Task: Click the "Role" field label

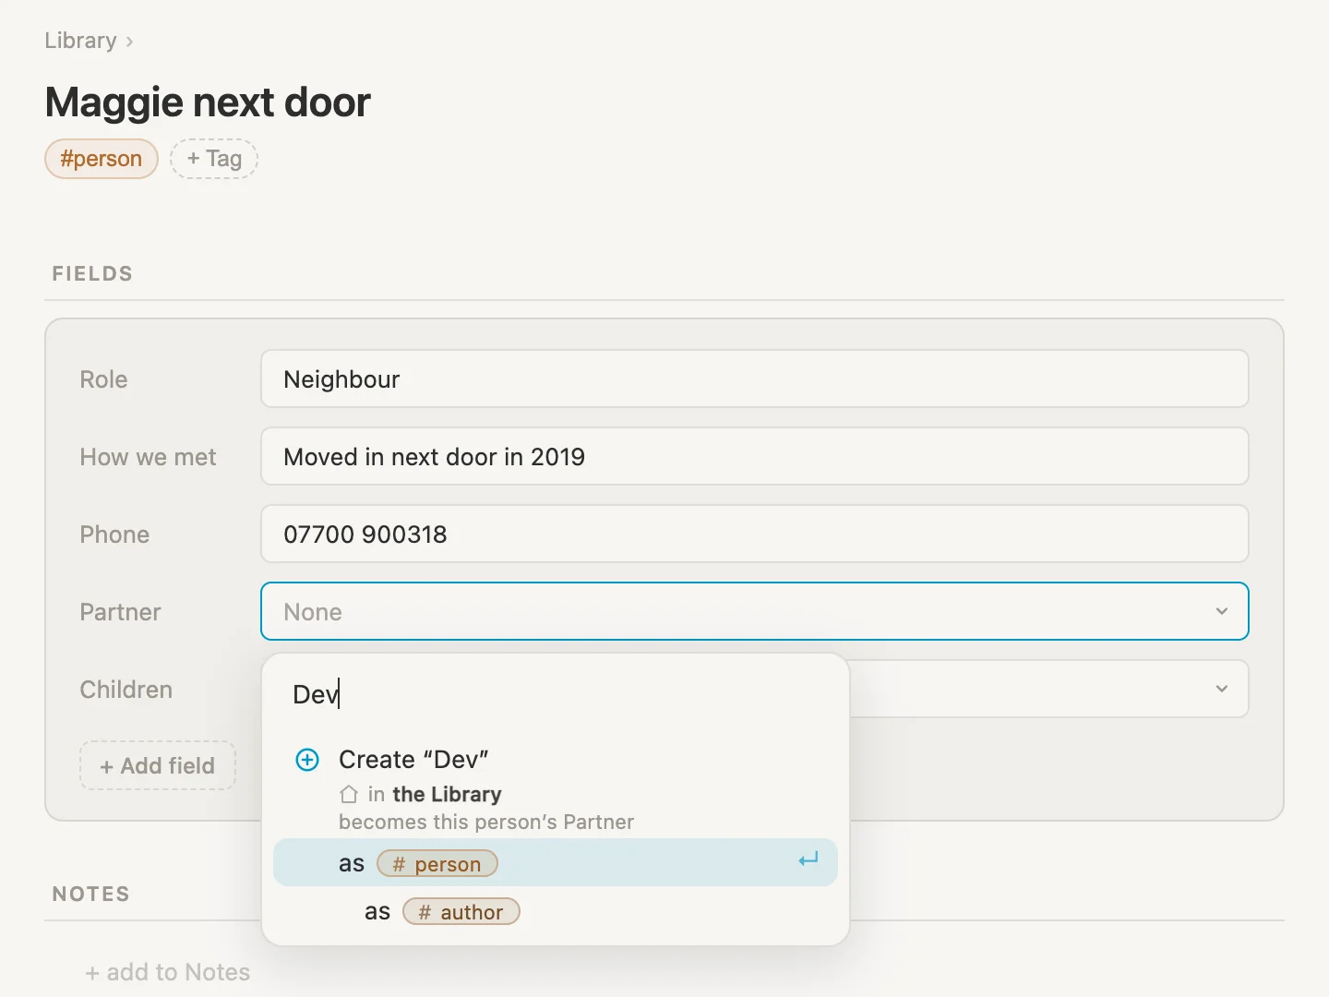Action: click(104, 379)
